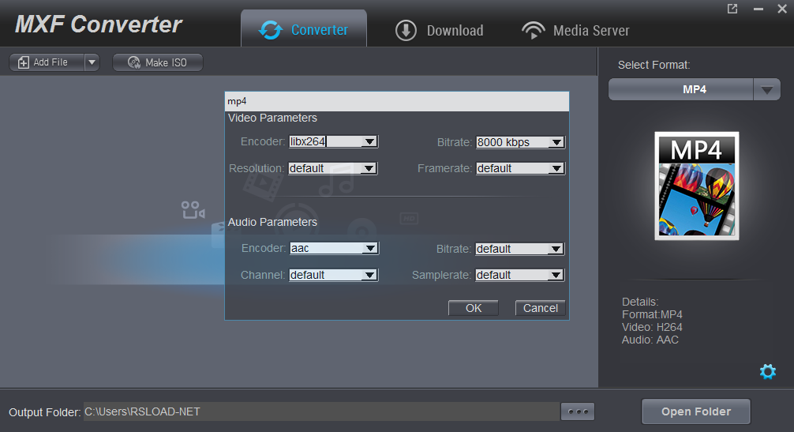Screen dimensions: 794x432
Task: Click the Output Folder path field
Action: click(321, 411)
